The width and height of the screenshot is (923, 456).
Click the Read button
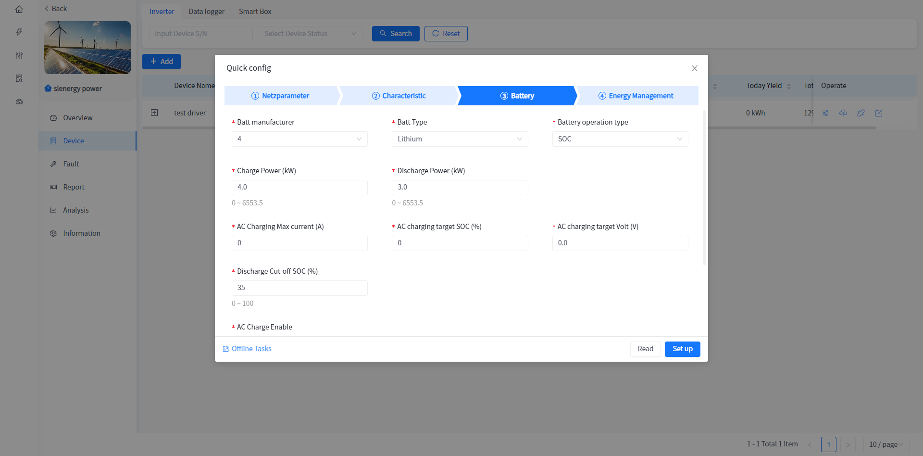[x=645, y=349]
